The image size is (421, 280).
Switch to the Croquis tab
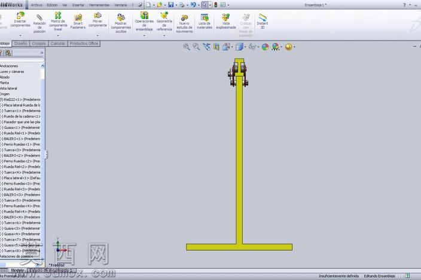[39, 44]
